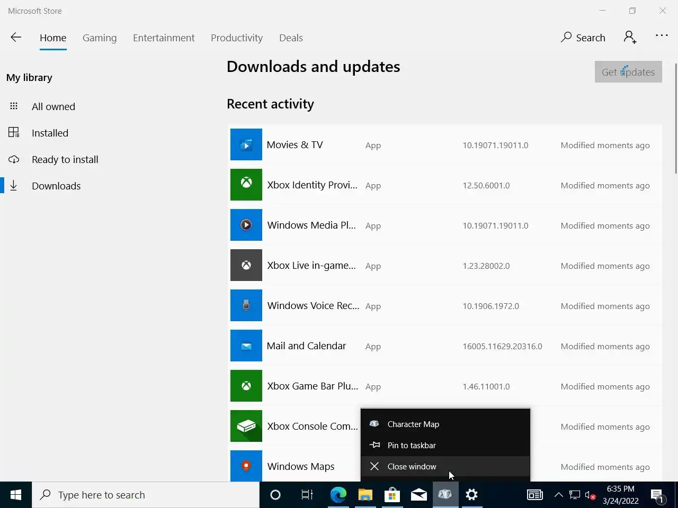Open the Windows Maps app icon

coord(246,466)
